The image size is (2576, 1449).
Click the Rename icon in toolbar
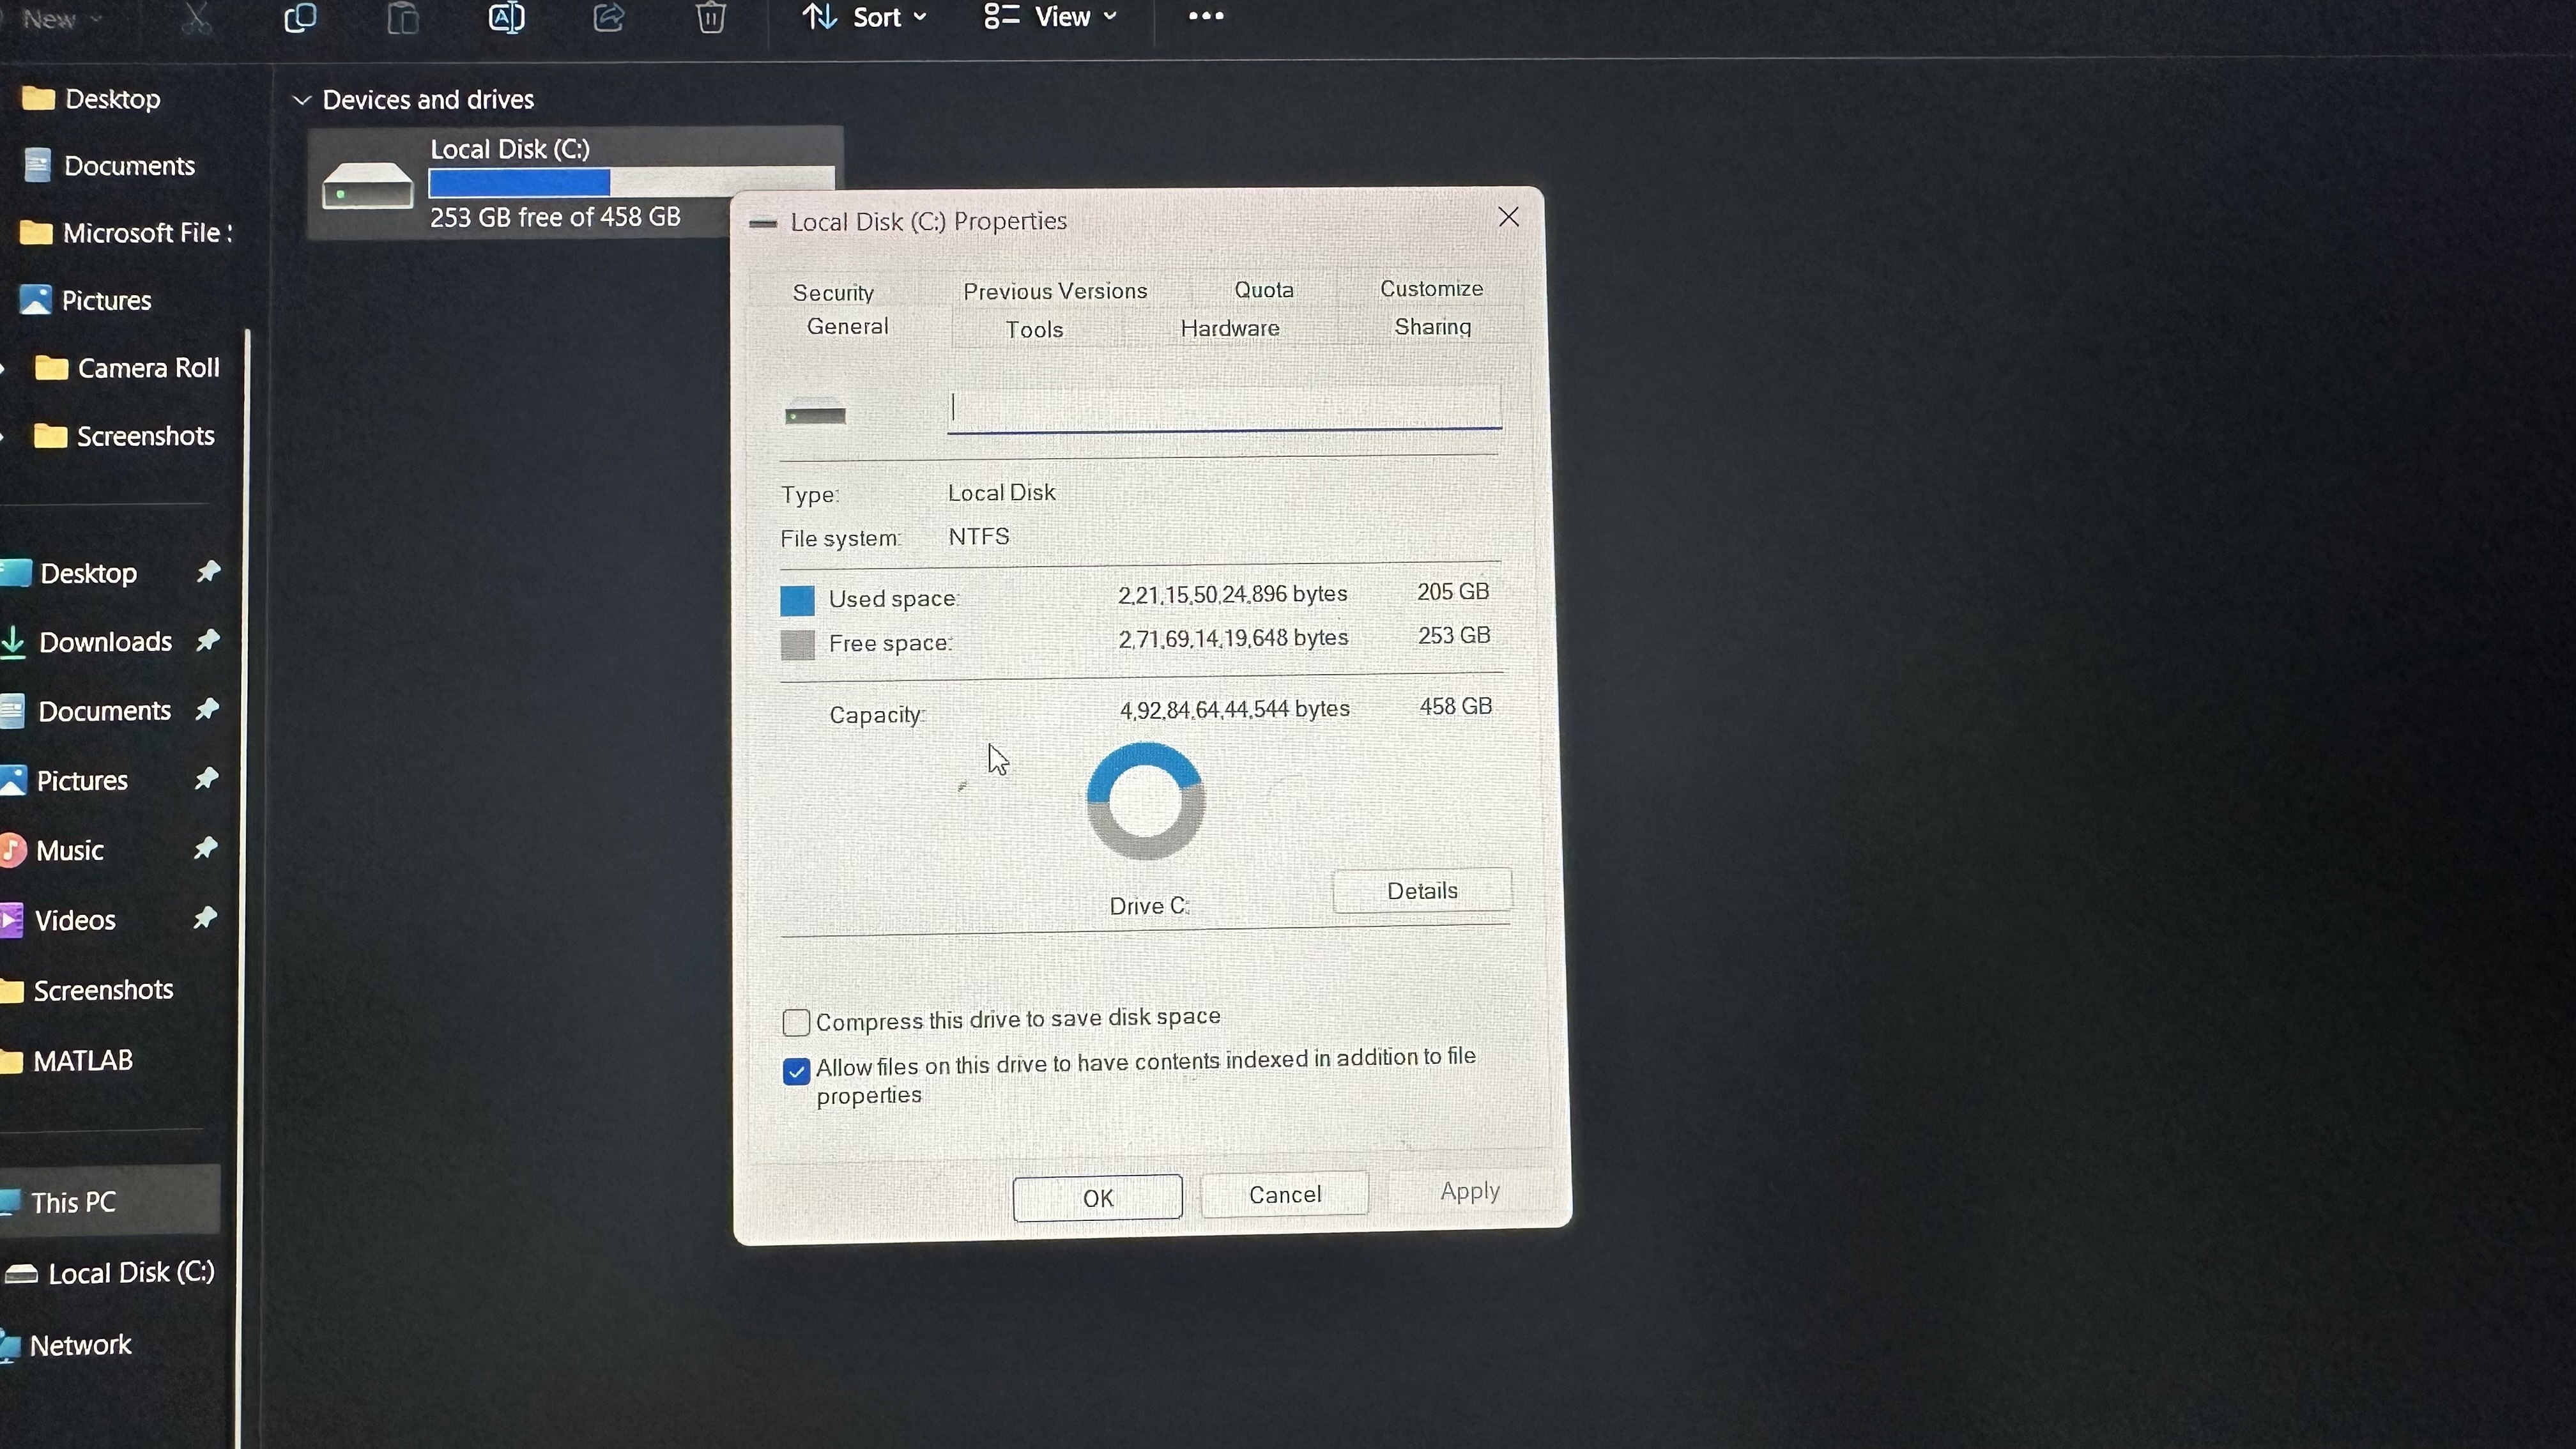(x=506, y=18)
